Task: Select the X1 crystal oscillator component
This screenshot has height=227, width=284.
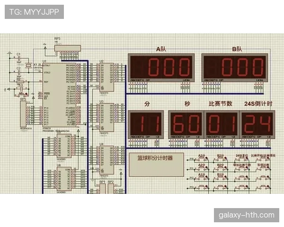Action: (x=28, y=65)
